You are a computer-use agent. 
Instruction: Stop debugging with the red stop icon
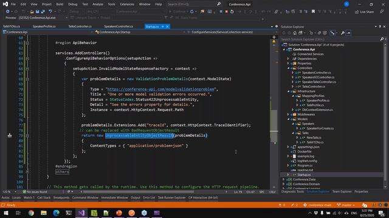coord(226,12)
